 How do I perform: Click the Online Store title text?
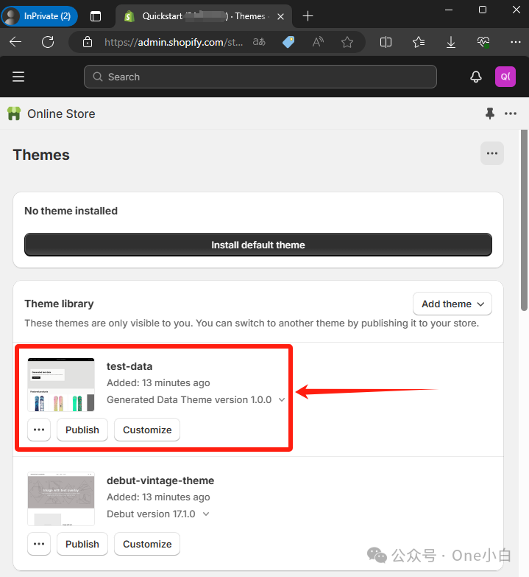(61, 113)
